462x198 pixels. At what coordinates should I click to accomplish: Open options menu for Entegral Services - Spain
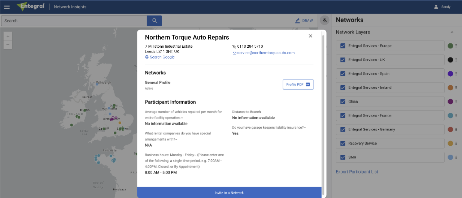[456, 74]
